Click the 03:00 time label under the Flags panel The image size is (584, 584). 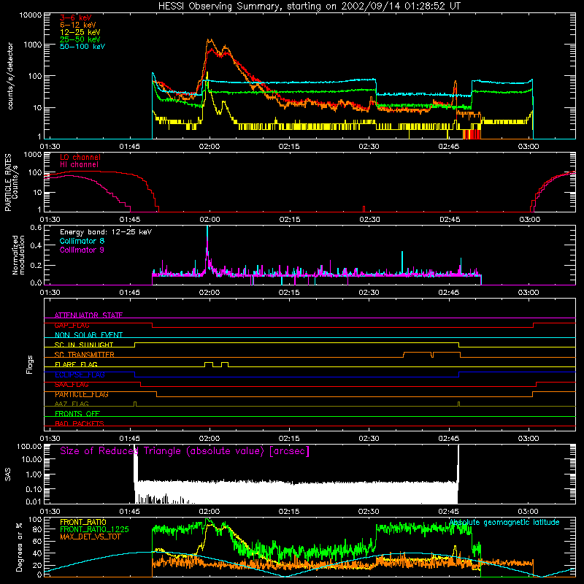pos(529,439)
